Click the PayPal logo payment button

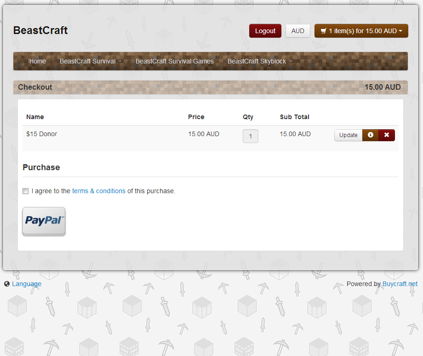[x=44, y=221]
